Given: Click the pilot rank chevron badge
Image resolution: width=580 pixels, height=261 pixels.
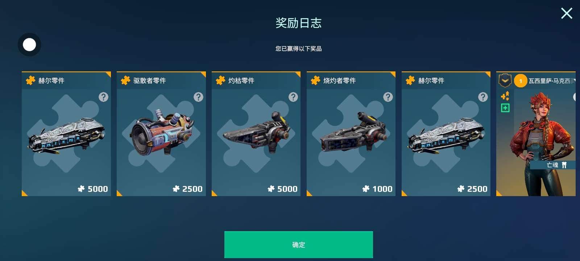Looking at the screenshot, I should coord(505,80).
